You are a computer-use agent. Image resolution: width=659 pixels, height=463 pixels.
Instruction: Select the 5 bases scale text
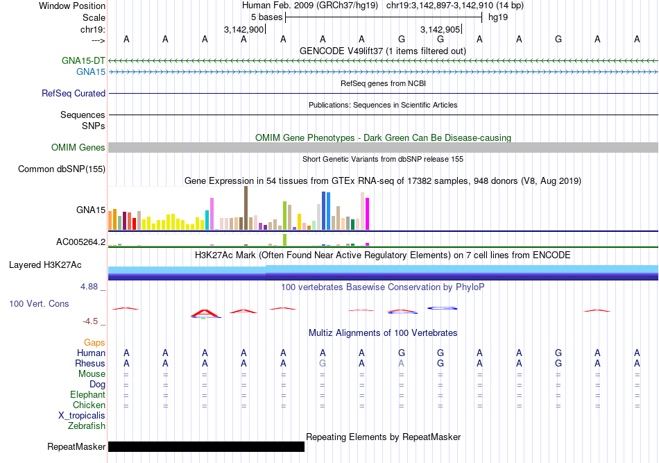coord(267,17)
